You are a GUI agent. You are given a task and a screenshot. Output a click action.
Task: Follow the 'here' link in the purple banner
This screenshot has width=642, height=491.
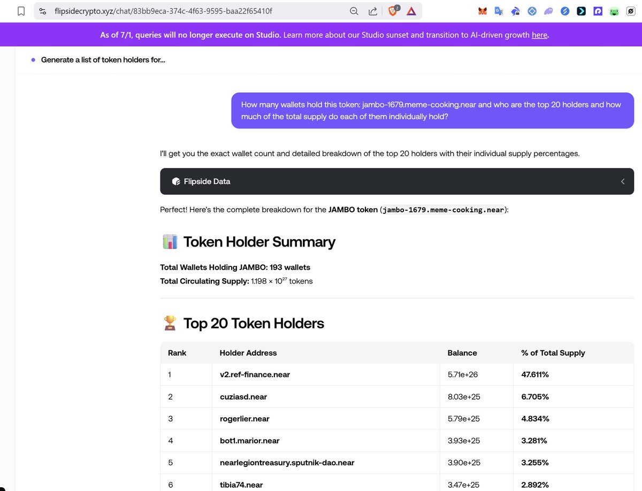539,35
